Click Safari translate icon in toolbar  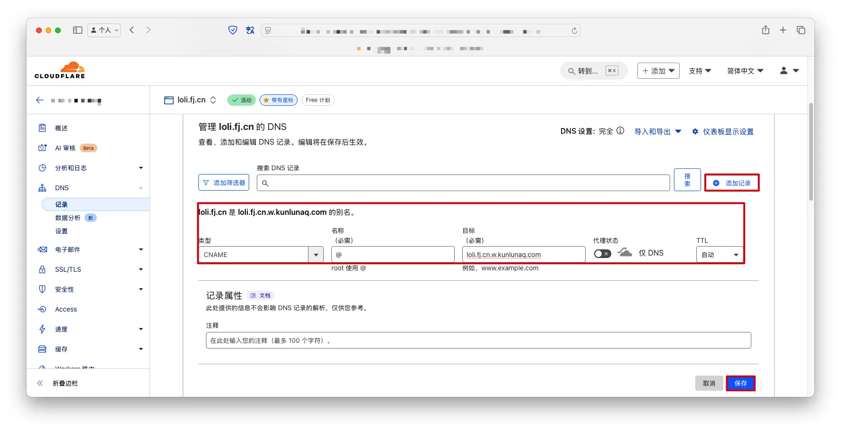[x=250, y=30]
